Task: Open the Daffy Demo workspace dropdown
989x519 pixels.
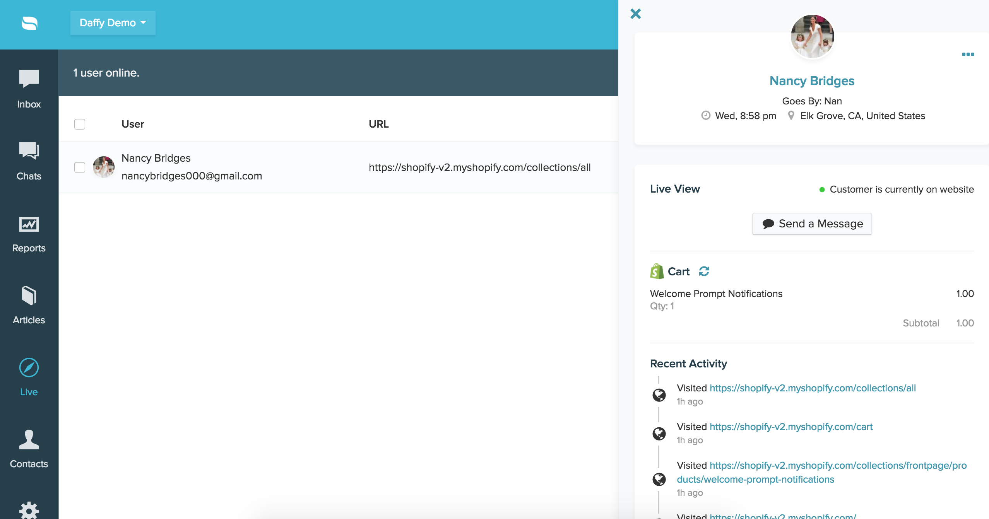Action: 113,22
